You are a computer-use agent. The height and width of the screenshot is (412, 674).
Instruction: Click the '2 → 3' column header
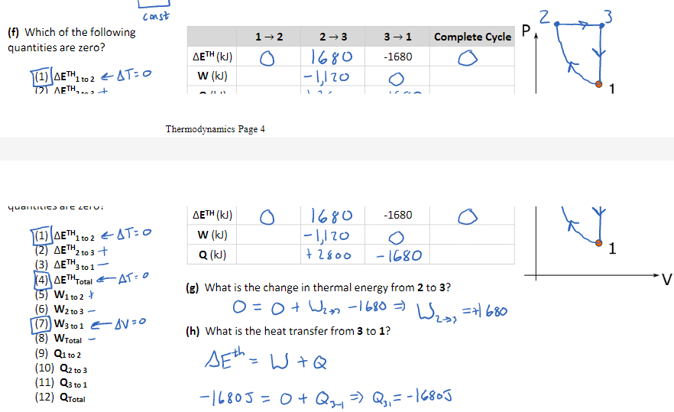(333, 37)
